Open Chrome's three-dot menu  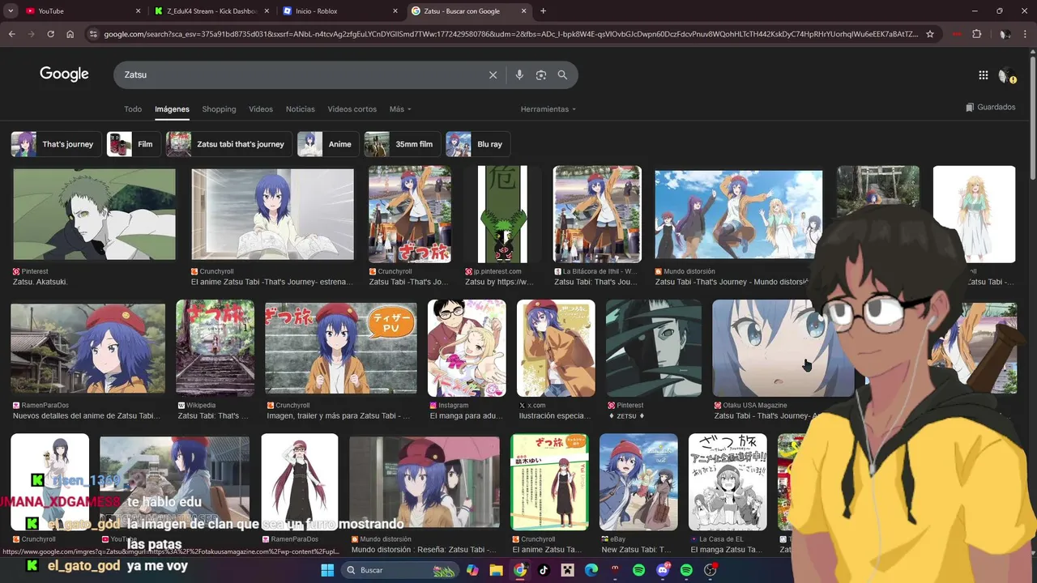tap(1026, 34)
